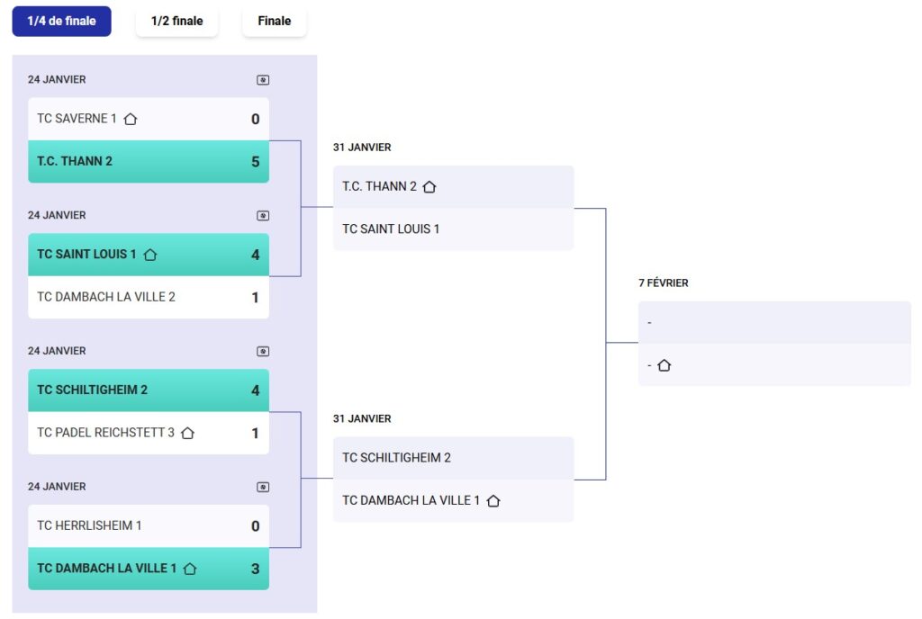Open match details icon above TC SAVERNE 1
Screen dimensions: 922x619
(x=263, y=80)
